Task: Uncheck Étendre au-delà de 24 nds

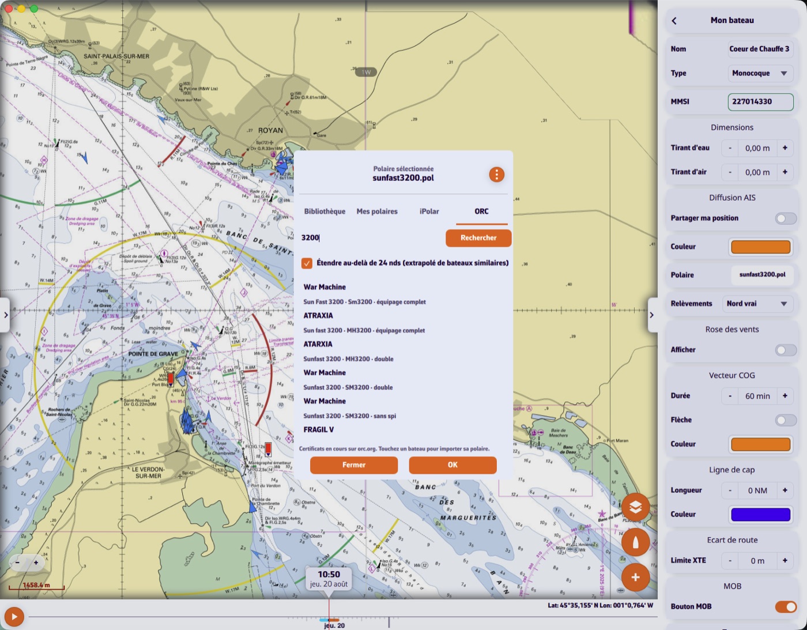Action: [307, 263]
